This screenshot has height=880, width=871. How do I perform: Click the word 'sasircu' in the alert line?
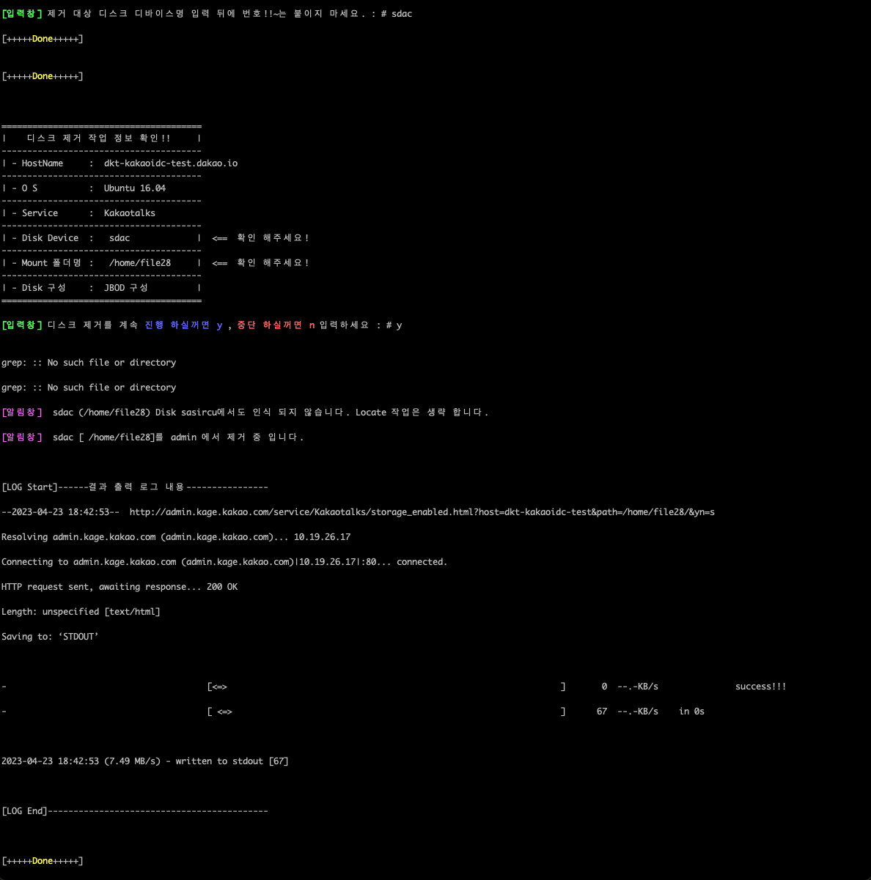[x=199, y=413]
